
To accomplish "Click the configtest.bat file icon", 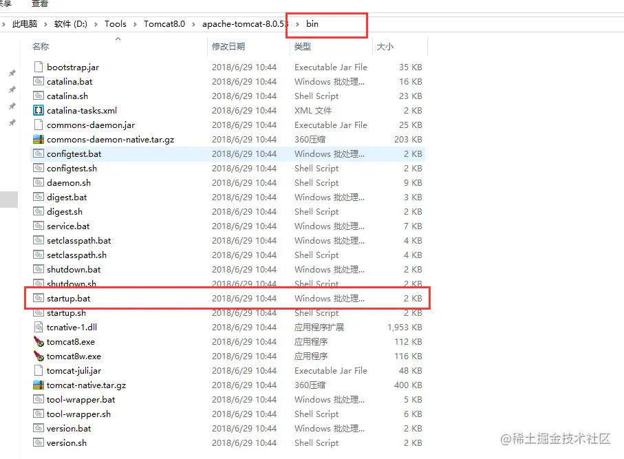I will [39, 153].
